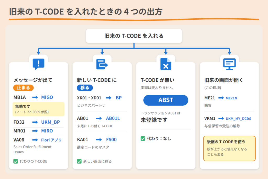Click the text トランザクション ABST は
Image resolution: width=268 pixels, height=179 pixels.
click(x=160, y=113)
